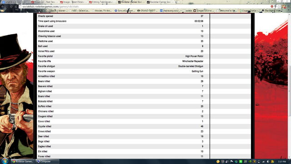Click the Action Center flag tray icon
Screen dimensions: 291x164
pos(231,161)
